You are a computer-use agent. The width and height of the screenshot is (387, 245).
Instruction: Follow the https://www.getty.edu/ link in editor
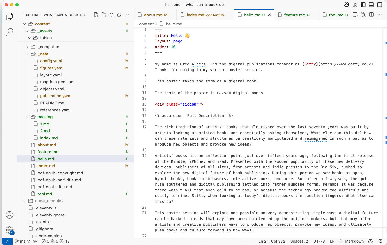[346, 64]
